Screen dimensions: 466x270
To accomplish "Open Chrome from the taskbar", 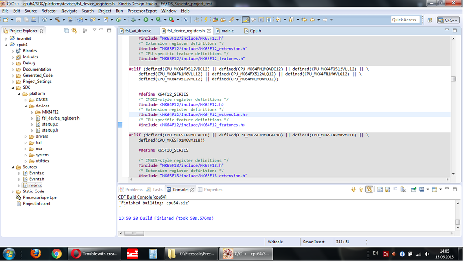I will pos(56,254).
